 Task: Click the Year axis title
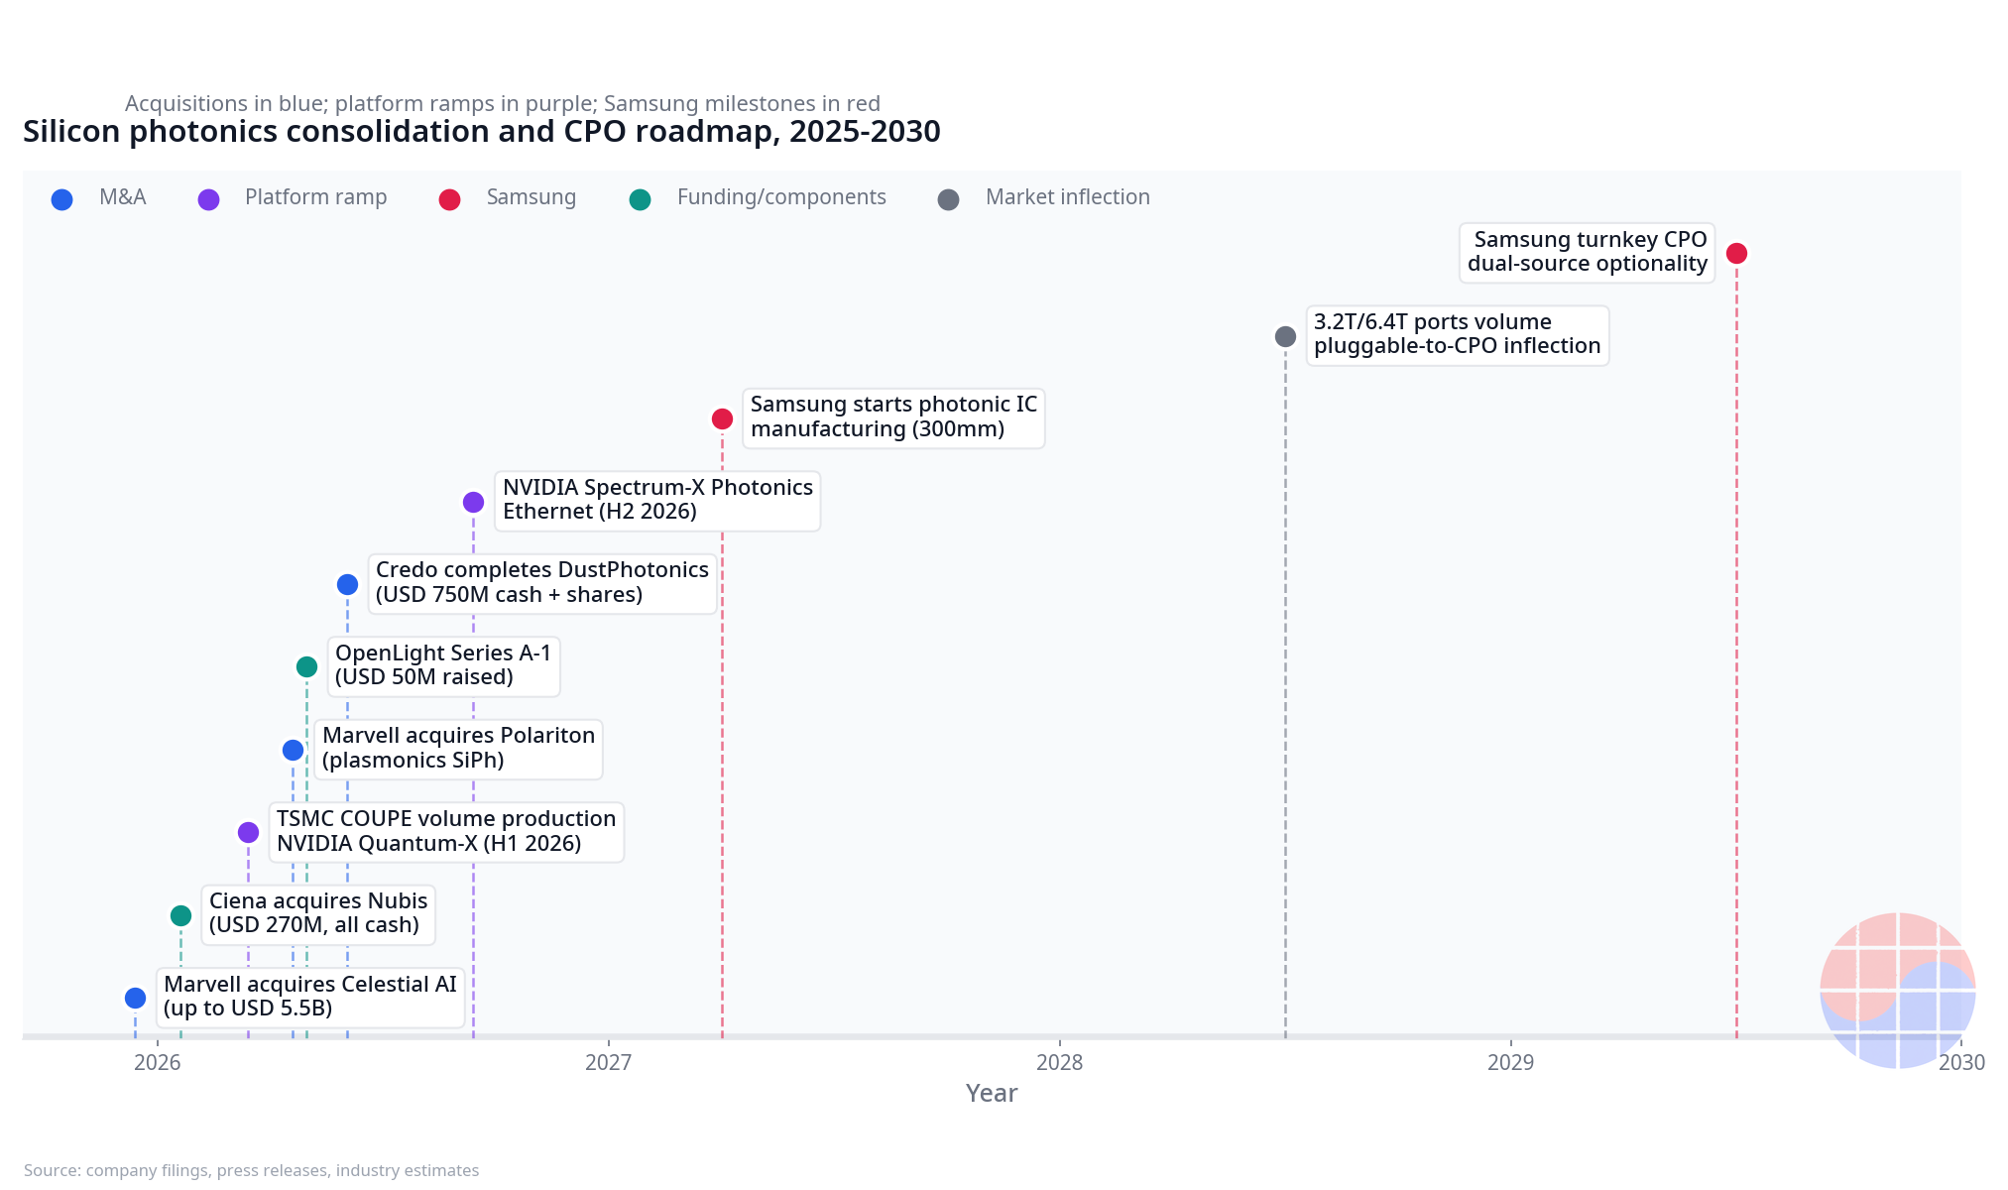992,1093
